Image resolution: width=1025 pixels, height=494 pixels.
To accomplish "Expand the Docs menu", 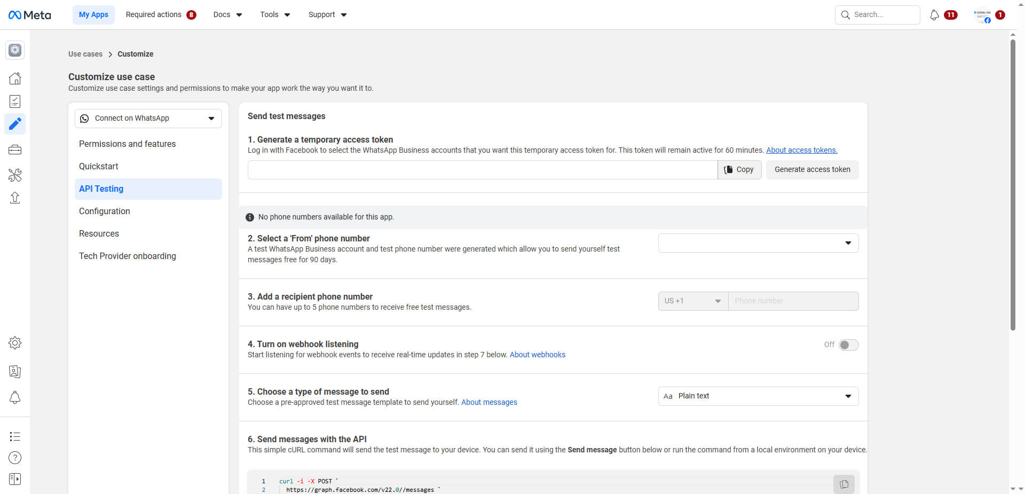I will pos(227,15).
